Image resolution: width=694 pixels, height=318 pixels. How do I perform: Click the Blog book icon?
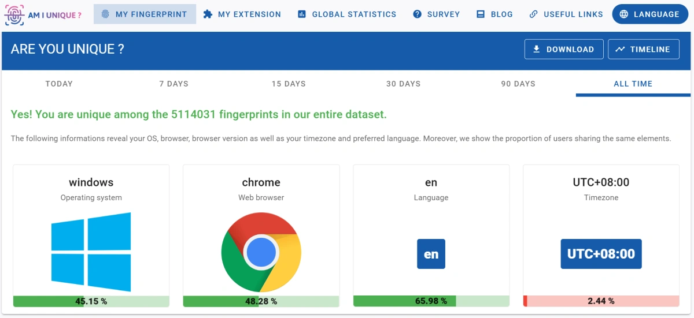point(481,14)
